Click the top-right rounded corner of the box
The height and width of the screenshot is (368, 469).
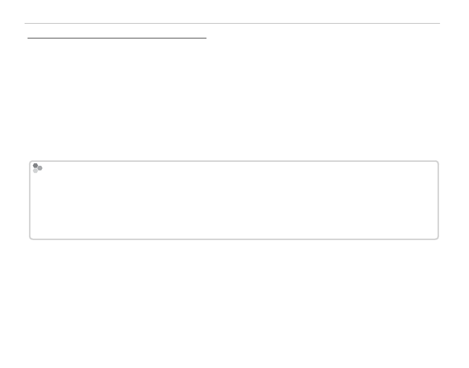pos(438,162)
